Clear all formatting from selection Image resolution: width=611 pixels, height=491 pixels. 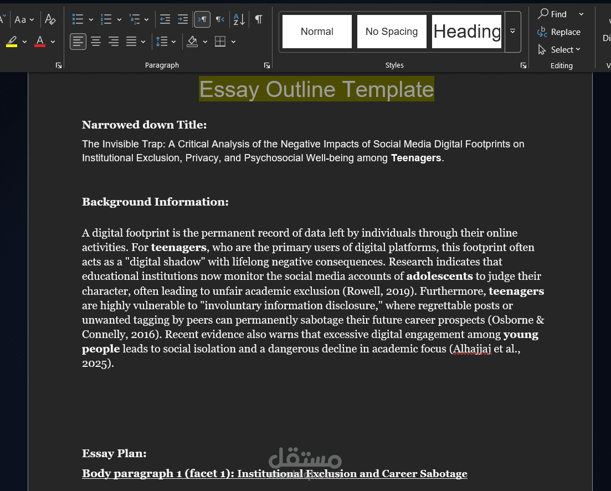click(x=50, y=19)
